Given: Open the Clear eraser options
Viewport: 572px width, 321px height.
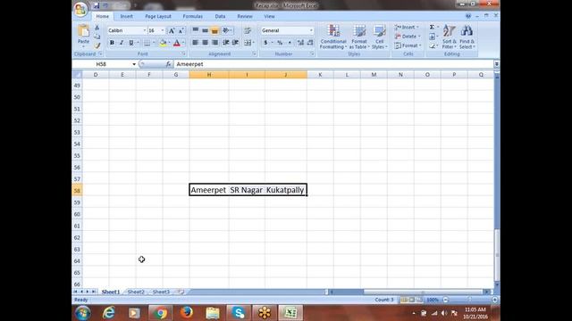Looking at the screenshot, I should (x=433, y=45).
